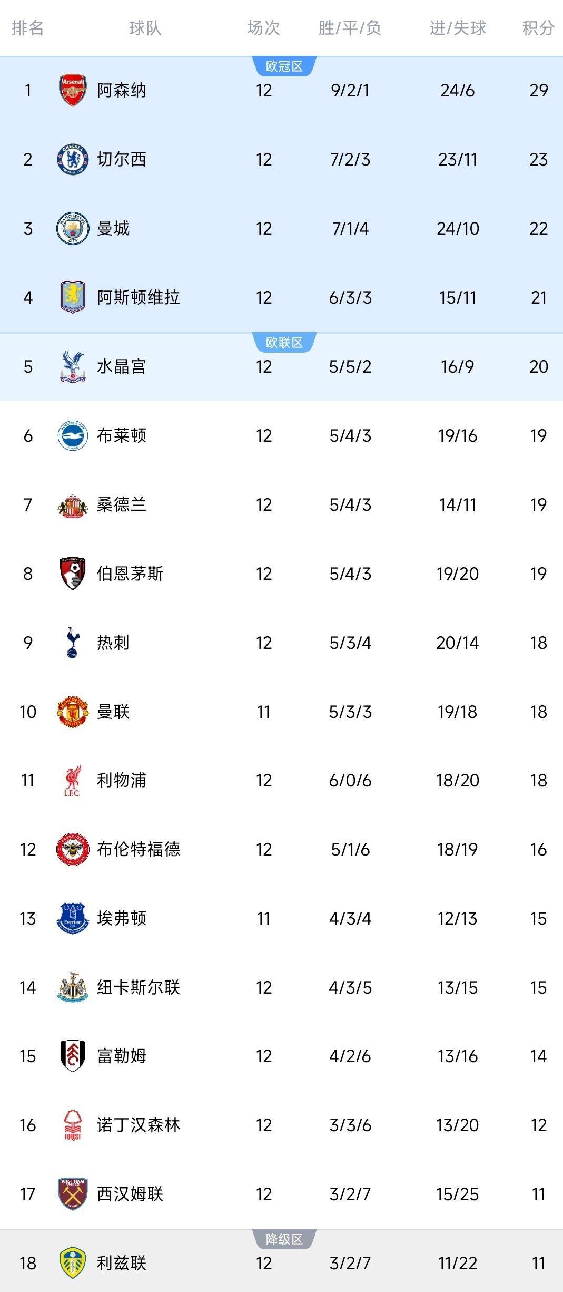The image size is (563, 1292).
Task: Tap the Tottenham cockerel logo
Action: 72,643
